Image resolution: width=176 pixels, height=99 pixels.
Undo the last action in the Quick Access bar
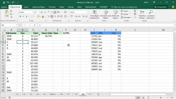pos(8,2)
